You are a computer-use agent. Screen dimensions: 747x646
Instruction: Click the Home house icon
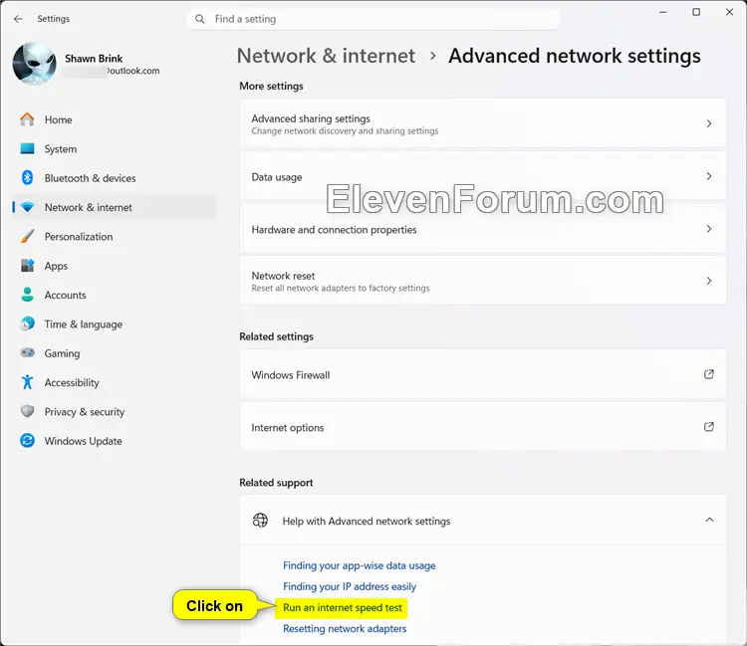click(x=27, y=119)
